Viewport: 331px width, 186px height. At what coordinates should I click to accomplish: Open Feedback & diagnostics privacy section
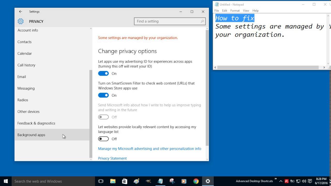[x=36, y=123]
